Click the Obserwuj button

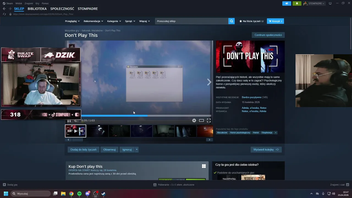tap(109, 150)
